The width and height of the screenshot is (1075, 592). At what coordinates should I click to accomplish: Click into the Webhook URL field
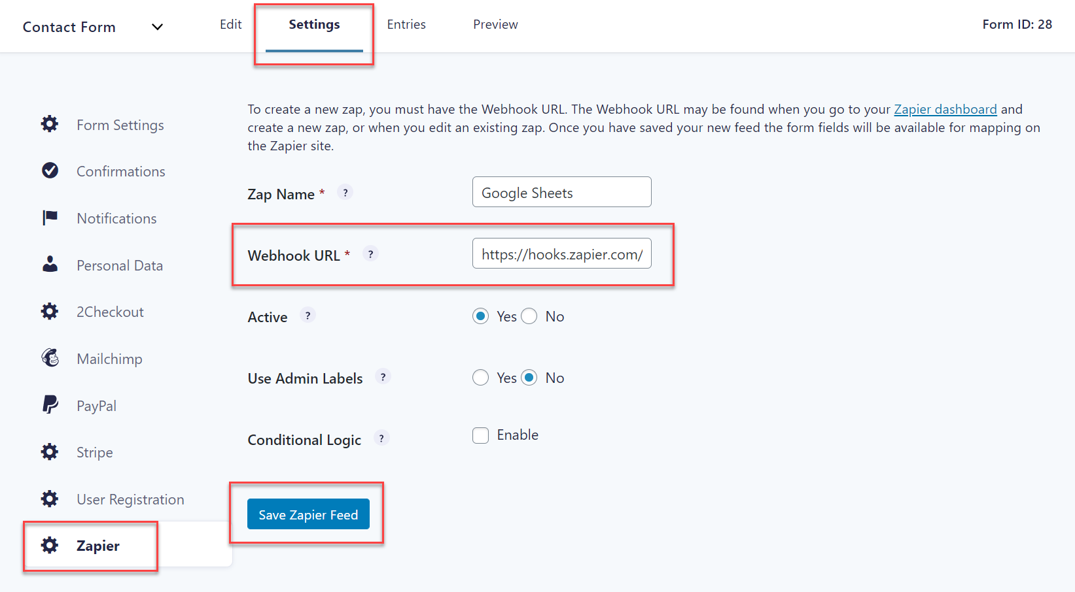pyautogui.click(x=561, y=254)
